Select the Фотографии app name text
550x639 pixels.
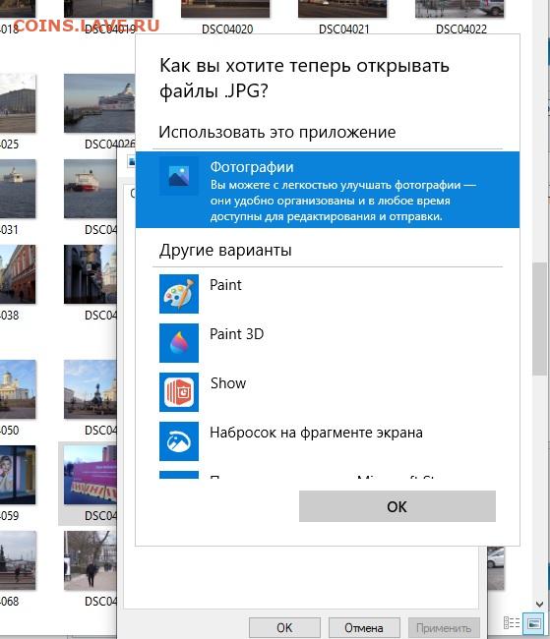(252, 167)
